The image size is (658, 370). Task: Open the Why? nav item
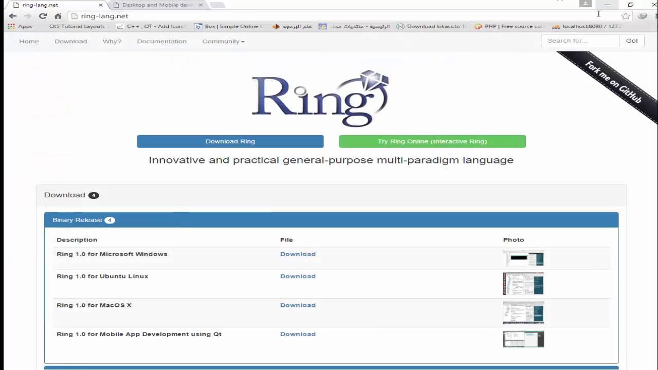coord(112,41)
